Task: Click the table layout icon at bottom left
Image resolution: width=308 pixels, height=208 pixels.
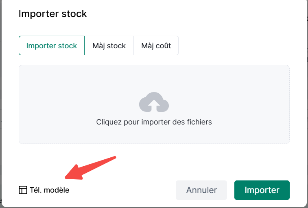Action: (x=23, y=190)
